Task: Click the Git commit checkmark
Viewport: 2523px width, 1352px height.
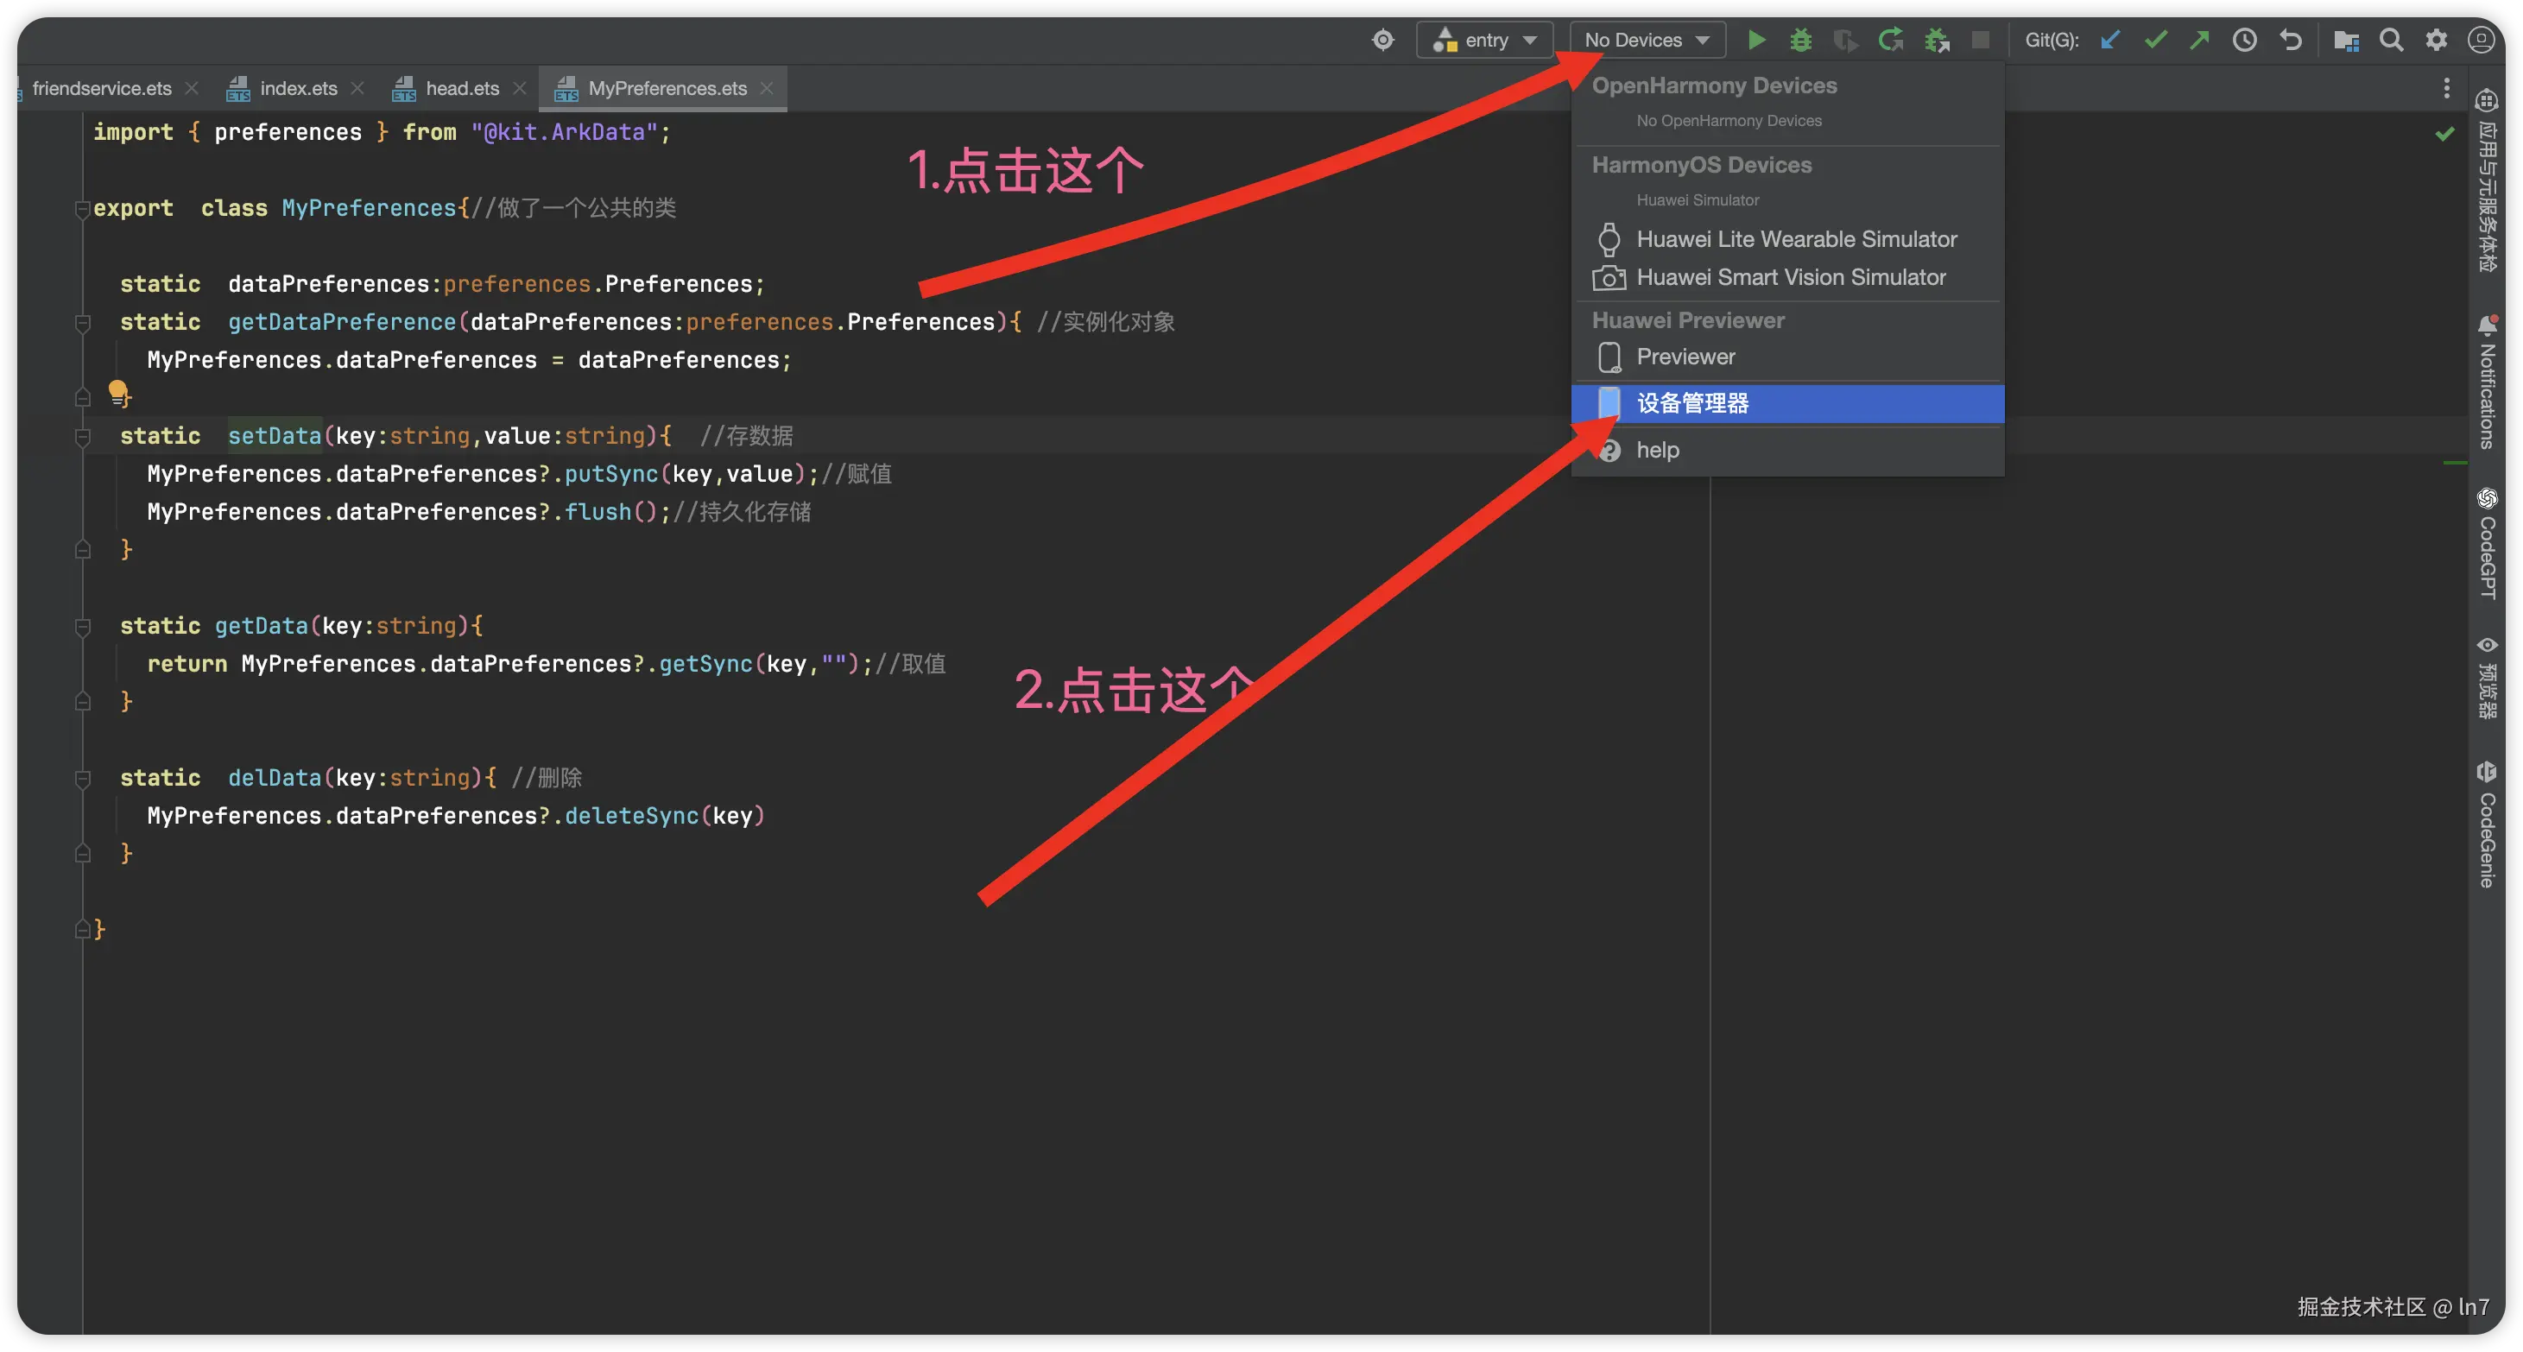Action: [2154, 40]
